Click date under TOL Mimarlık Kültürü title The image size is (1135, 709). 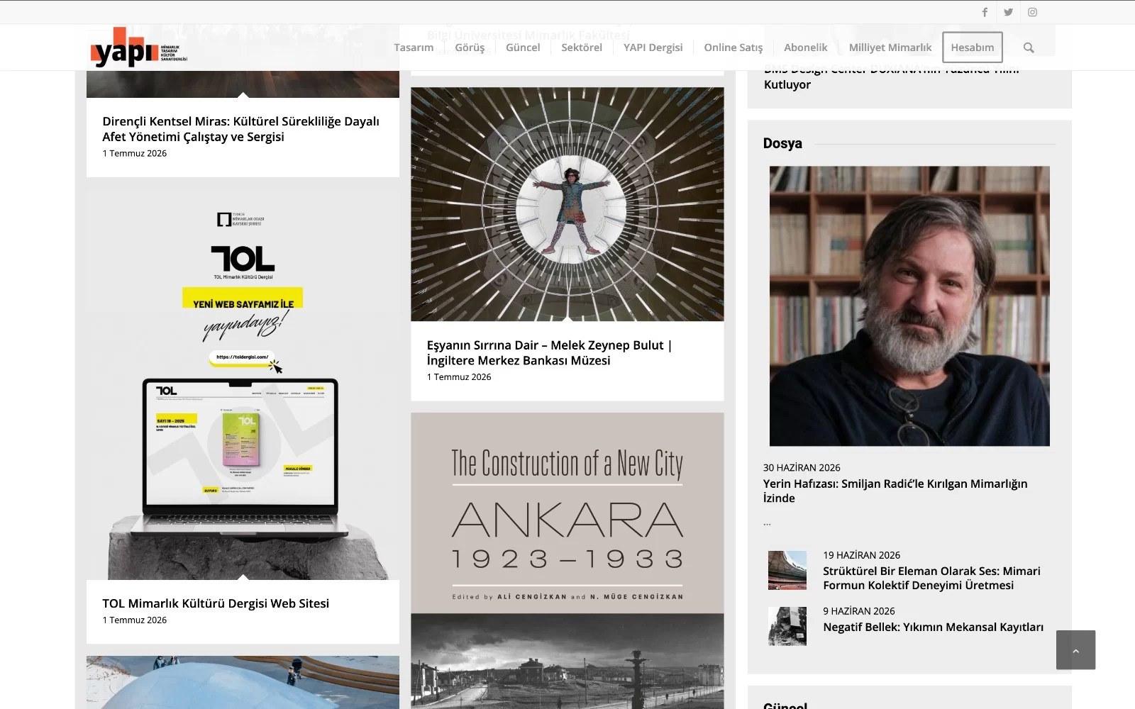tap(135, 620)
